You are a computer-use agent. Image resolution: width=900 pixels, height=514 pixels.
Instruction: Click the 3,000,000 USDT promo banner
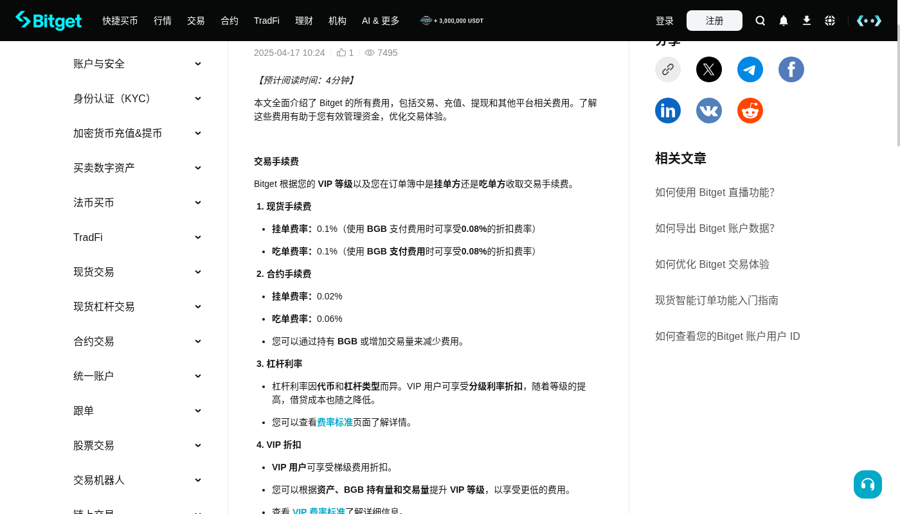pos(452,21)
